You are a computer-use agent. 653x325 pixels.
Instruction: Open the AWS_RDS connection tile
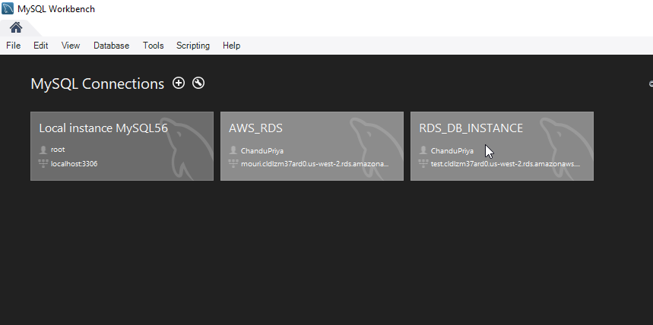pos(312,146)
